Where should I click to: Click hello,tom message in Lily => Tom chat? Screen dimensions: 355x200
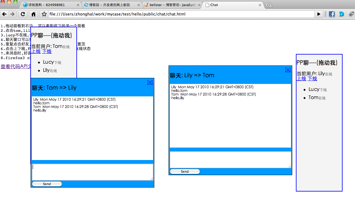[179, 91]
